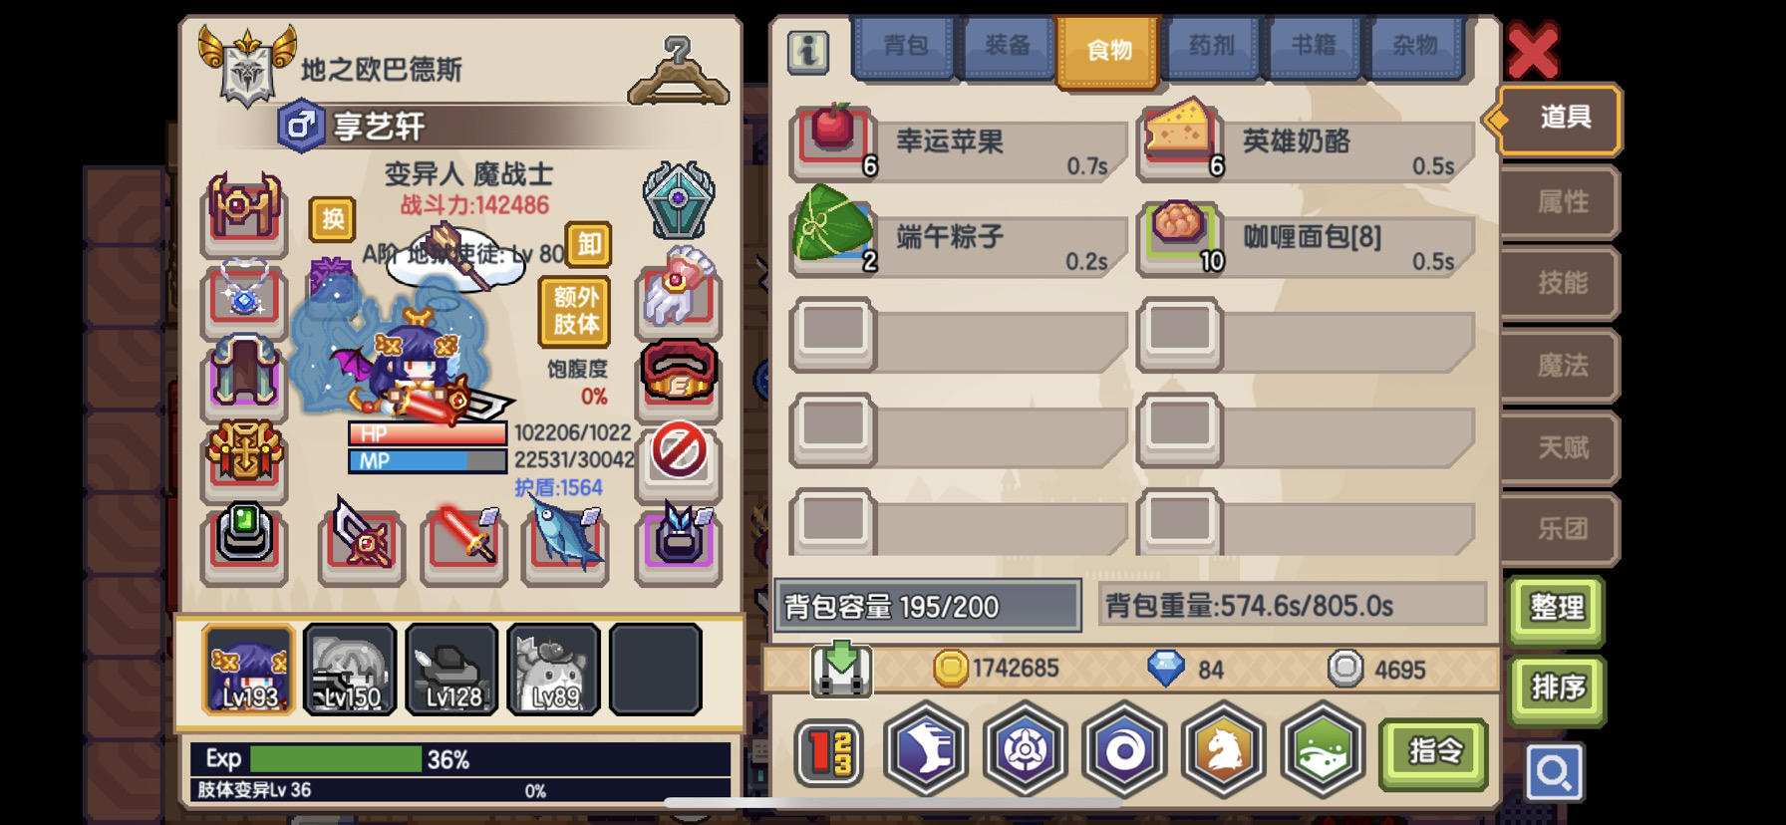
Task: Switch to the 背包 backpack tab
Action: click(x=905, y=47)
